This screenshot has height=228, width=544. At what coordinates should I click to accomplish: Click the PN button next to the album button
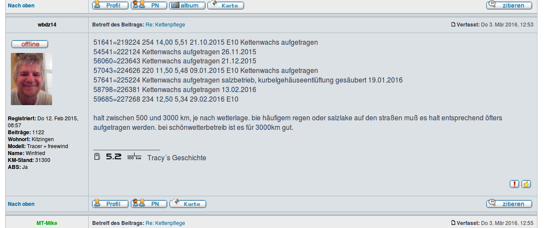pos(149,6)
